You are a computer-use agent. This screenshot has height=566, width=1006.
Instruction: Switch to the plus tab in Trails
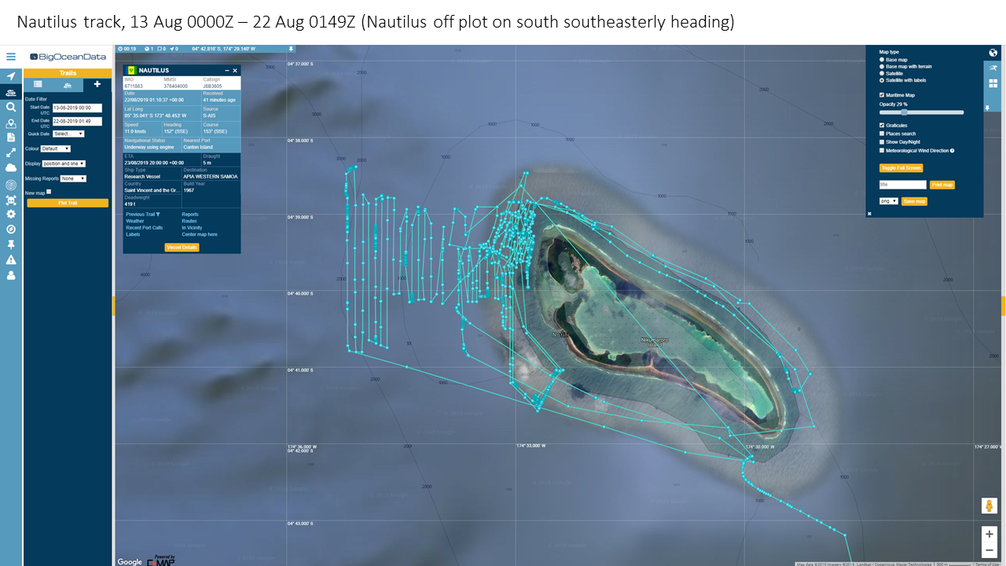click(x=97, y=84)
